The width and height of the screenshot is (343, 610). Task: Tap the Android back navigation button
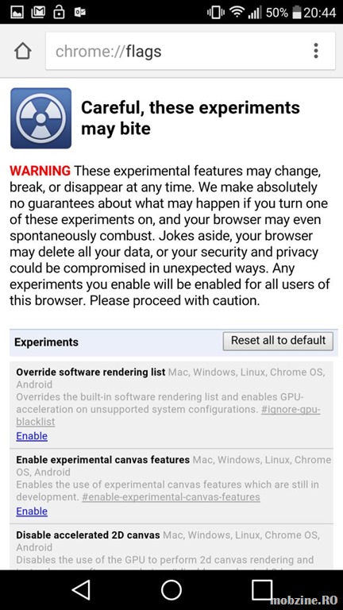pos(81,590)
